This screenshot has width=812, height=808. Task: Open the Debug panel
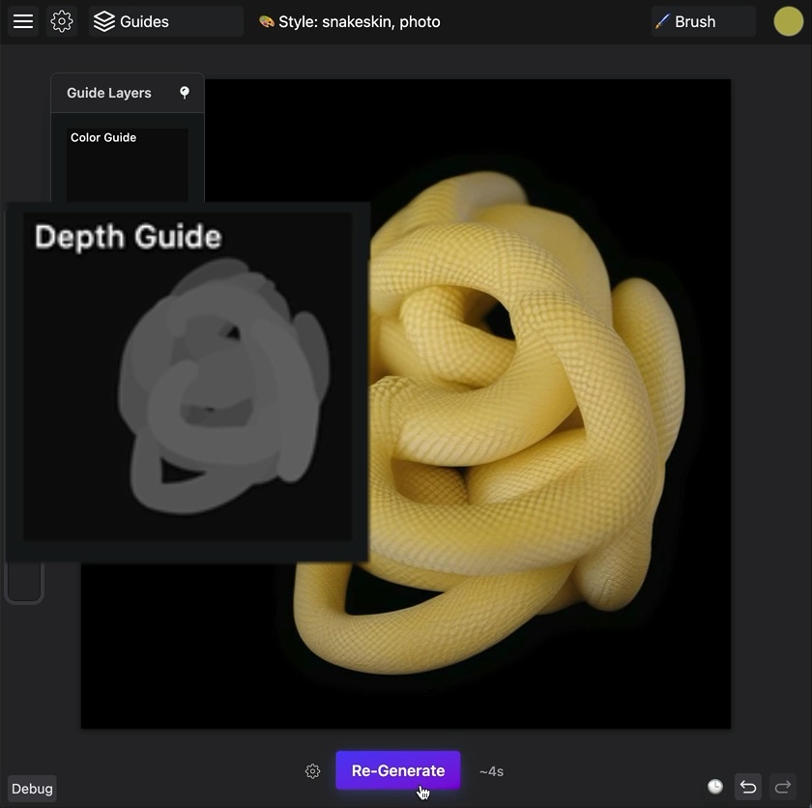pyautogui.click(x=32, y=789)
